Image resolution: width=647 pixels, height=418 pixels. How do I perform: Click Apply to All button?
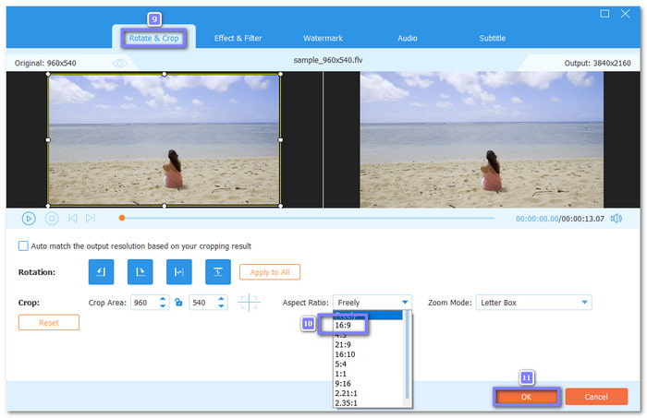click(x=270, y=272)
